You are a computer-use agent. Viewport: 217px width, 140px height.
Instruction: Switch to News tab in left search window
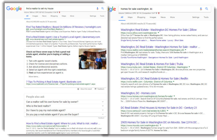coord(44,16)
